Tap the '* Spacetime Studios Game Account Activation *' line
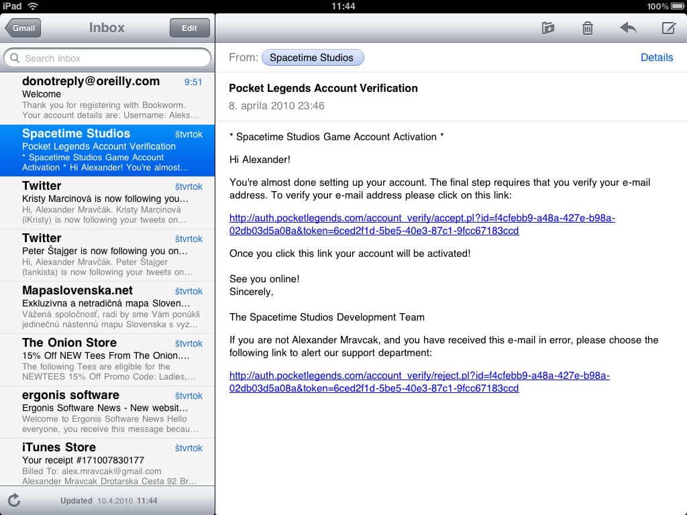The image size is (687, 515). pos(337,137)
